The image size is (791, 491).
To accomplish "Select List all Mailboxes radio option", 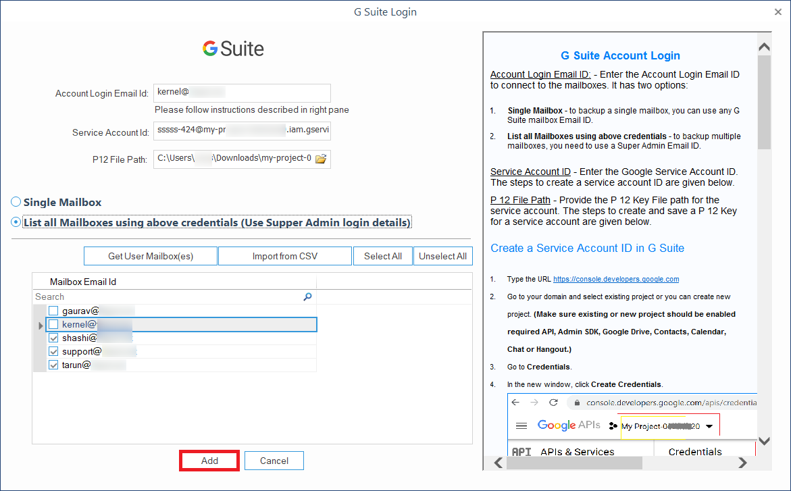I will 16,222.
